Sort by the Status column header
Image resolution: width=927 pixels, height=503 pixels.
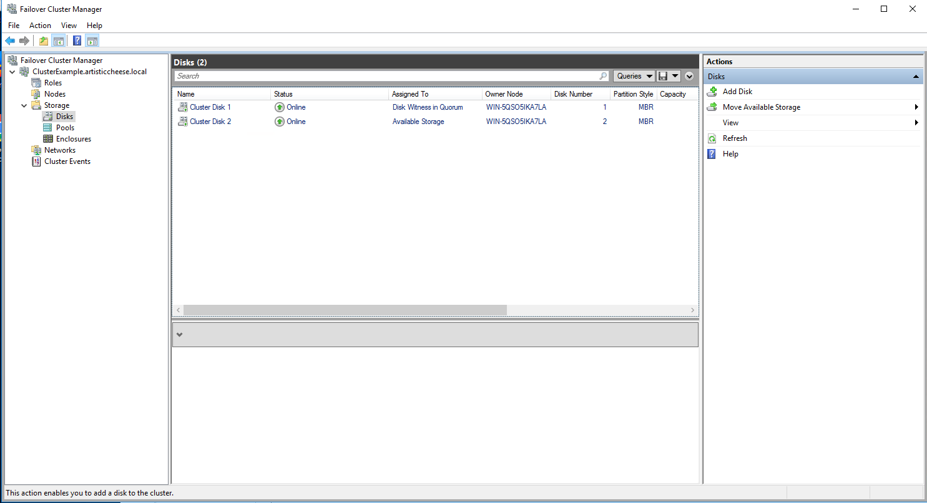pos(330,94)
